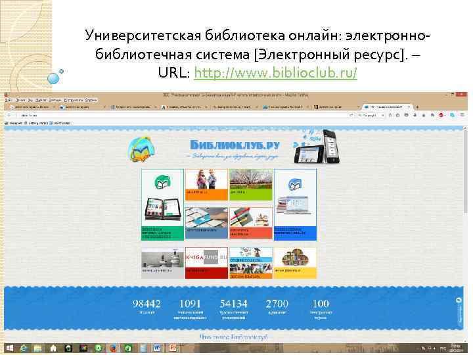The height and width of the screenshot is (355, 473).
Task: Click the browser back arrow button
Action: click(9, 115)
